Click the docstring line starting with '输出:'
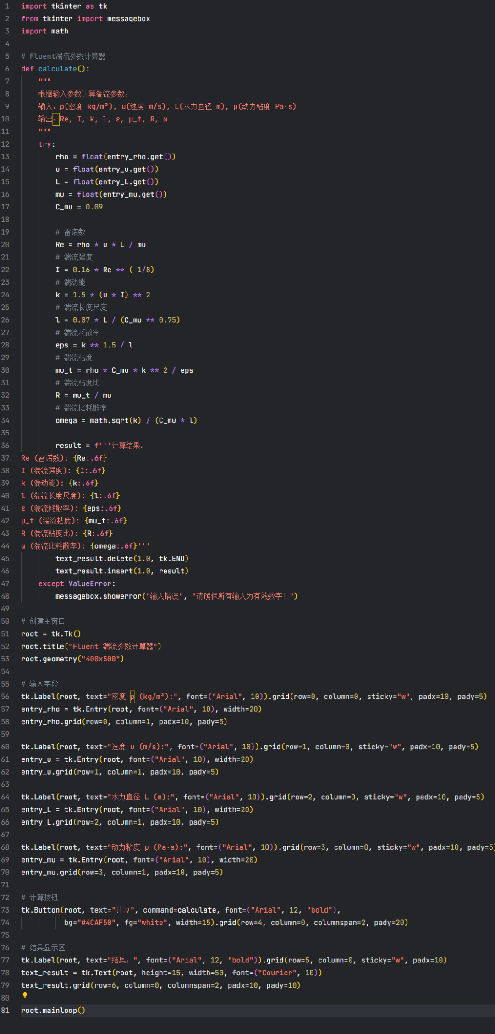The width and height of the screenshot is (495, 1034). pos(103,119)
